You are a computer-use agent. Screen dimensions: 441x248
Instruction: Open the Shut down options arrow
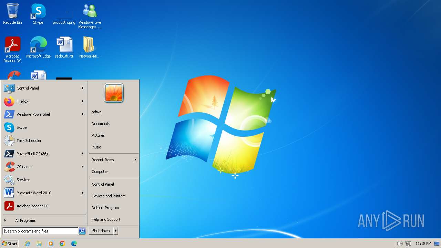[116, 231]
